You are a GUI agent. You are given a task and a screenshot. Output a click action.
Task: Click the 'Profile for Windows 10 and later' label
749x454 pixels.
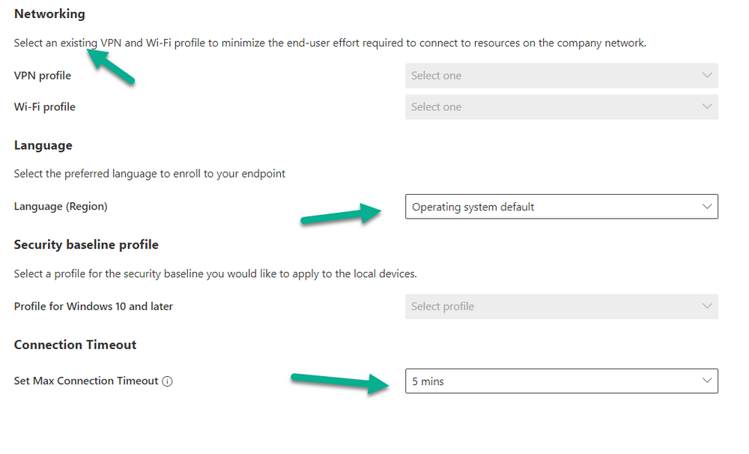(x=94, y=306)
